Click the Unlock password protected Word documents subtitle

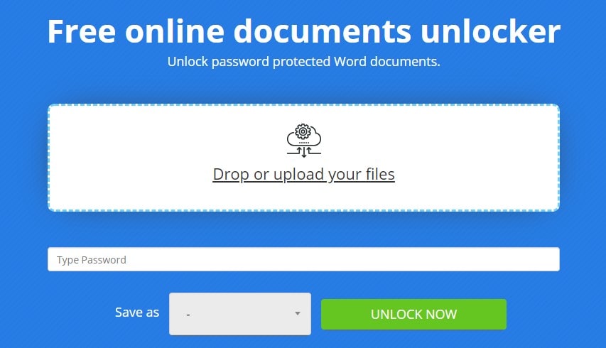click(304, 62)
